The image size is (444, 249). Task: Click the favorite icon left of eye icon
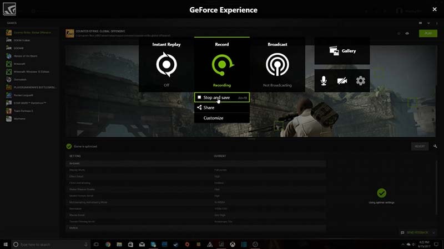[x=398, y=34]
